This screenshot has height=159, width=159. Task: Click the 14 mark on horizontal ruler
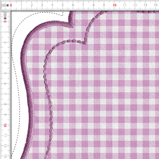156,5
